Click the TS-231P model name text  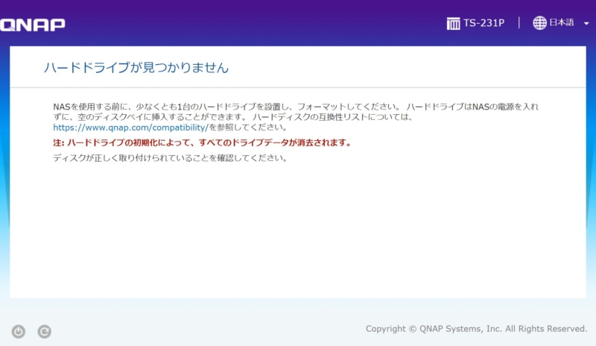click(484, 23)
